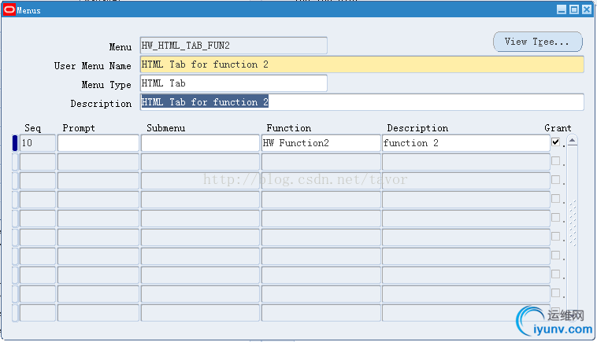Click the Prompt field in the first row

click(98, 143)
